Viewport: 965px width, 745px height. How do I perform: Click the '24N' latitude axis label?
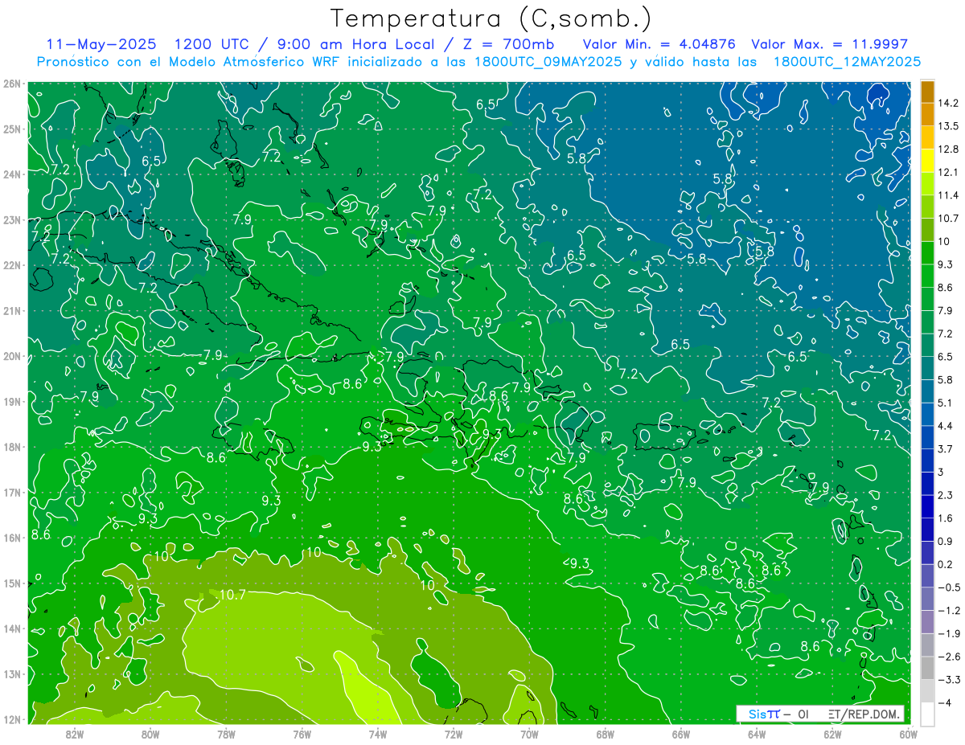[x=10, y=174]
